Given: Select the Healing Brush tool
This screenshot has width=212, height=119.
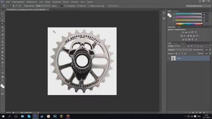Looking at the screenshot, I should [x=2, y=34].
